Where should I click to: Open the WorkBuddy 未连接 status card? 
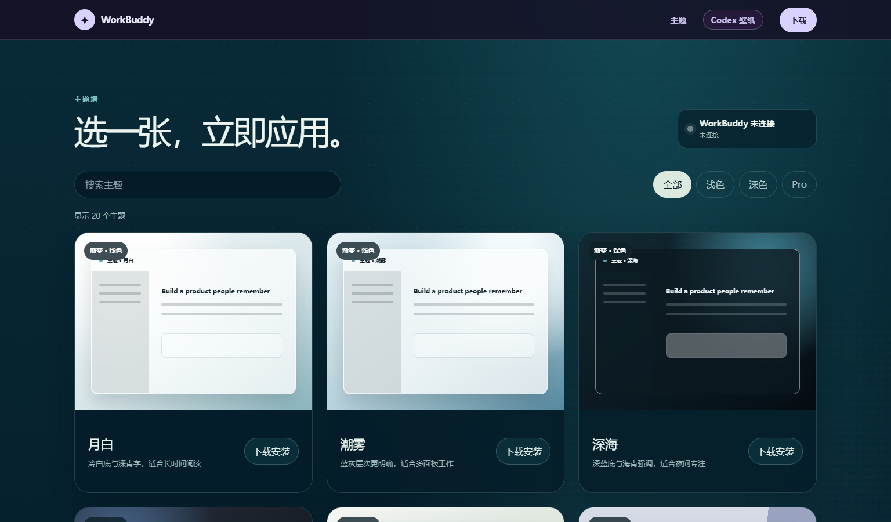pos(747,129)
